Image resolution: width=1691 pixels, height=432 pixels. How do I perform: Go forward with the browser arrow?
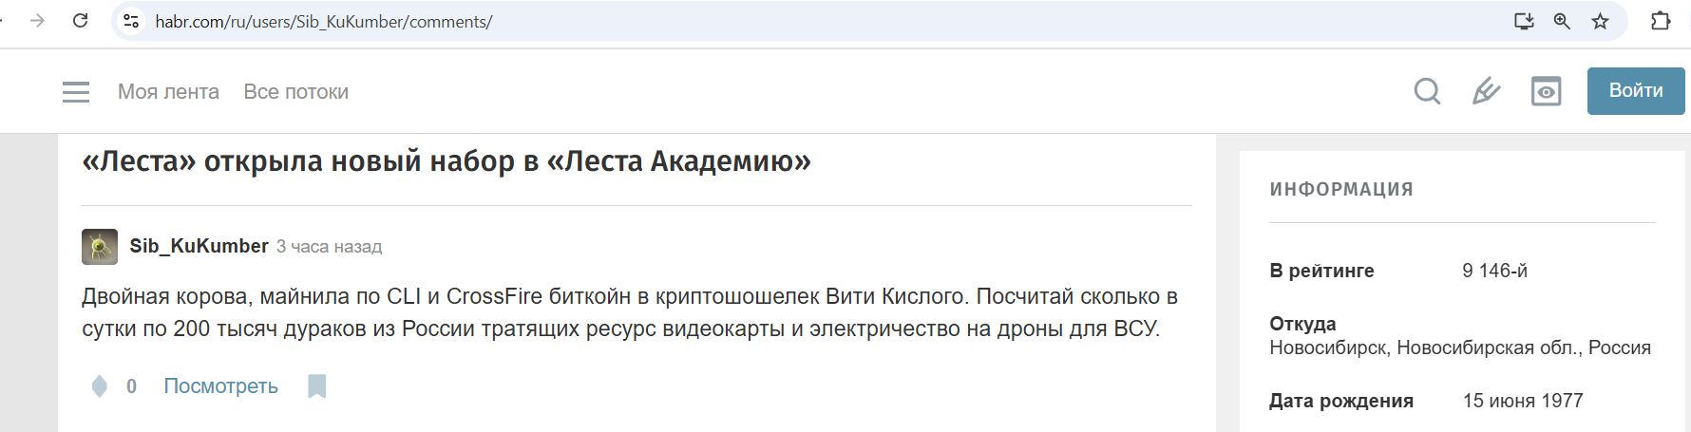click(x=37, y=20)
